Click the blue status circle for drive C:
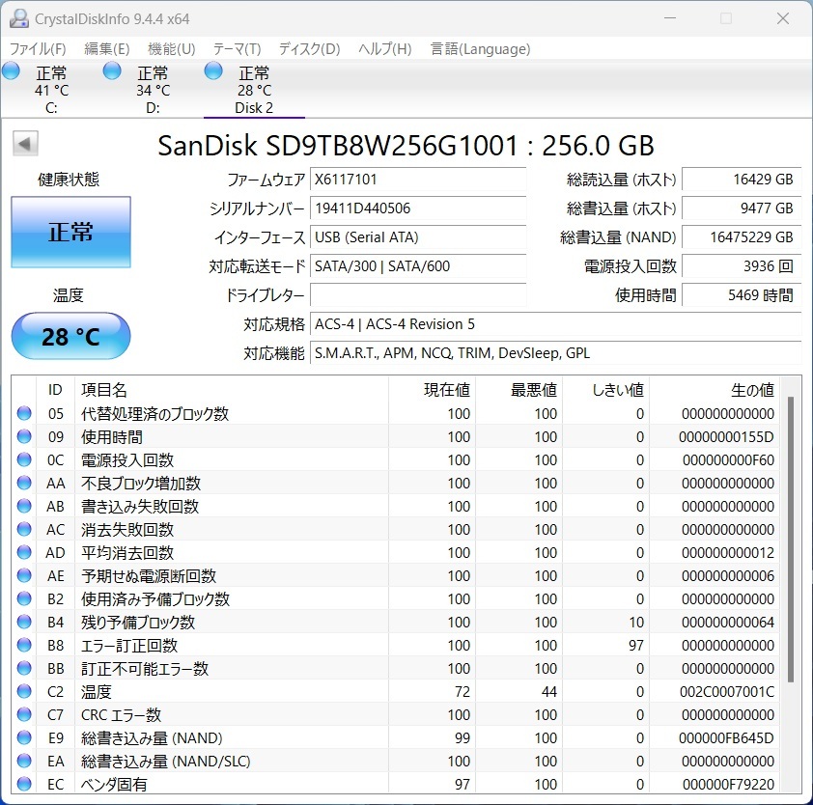 11,71
